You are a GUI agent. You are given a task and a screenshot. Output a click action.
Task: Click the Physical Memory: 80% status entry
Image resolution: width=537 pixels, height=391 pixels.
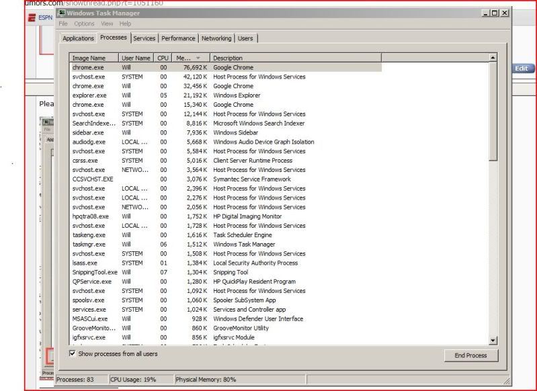pyautogui.click(x=240, y=380)
